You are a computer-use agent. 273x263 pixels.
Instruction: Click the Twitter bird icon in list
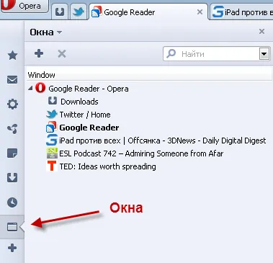point(52,114)
